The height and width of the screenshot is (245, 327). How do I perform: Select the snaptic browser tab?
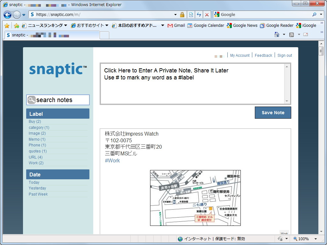(52, 35)
